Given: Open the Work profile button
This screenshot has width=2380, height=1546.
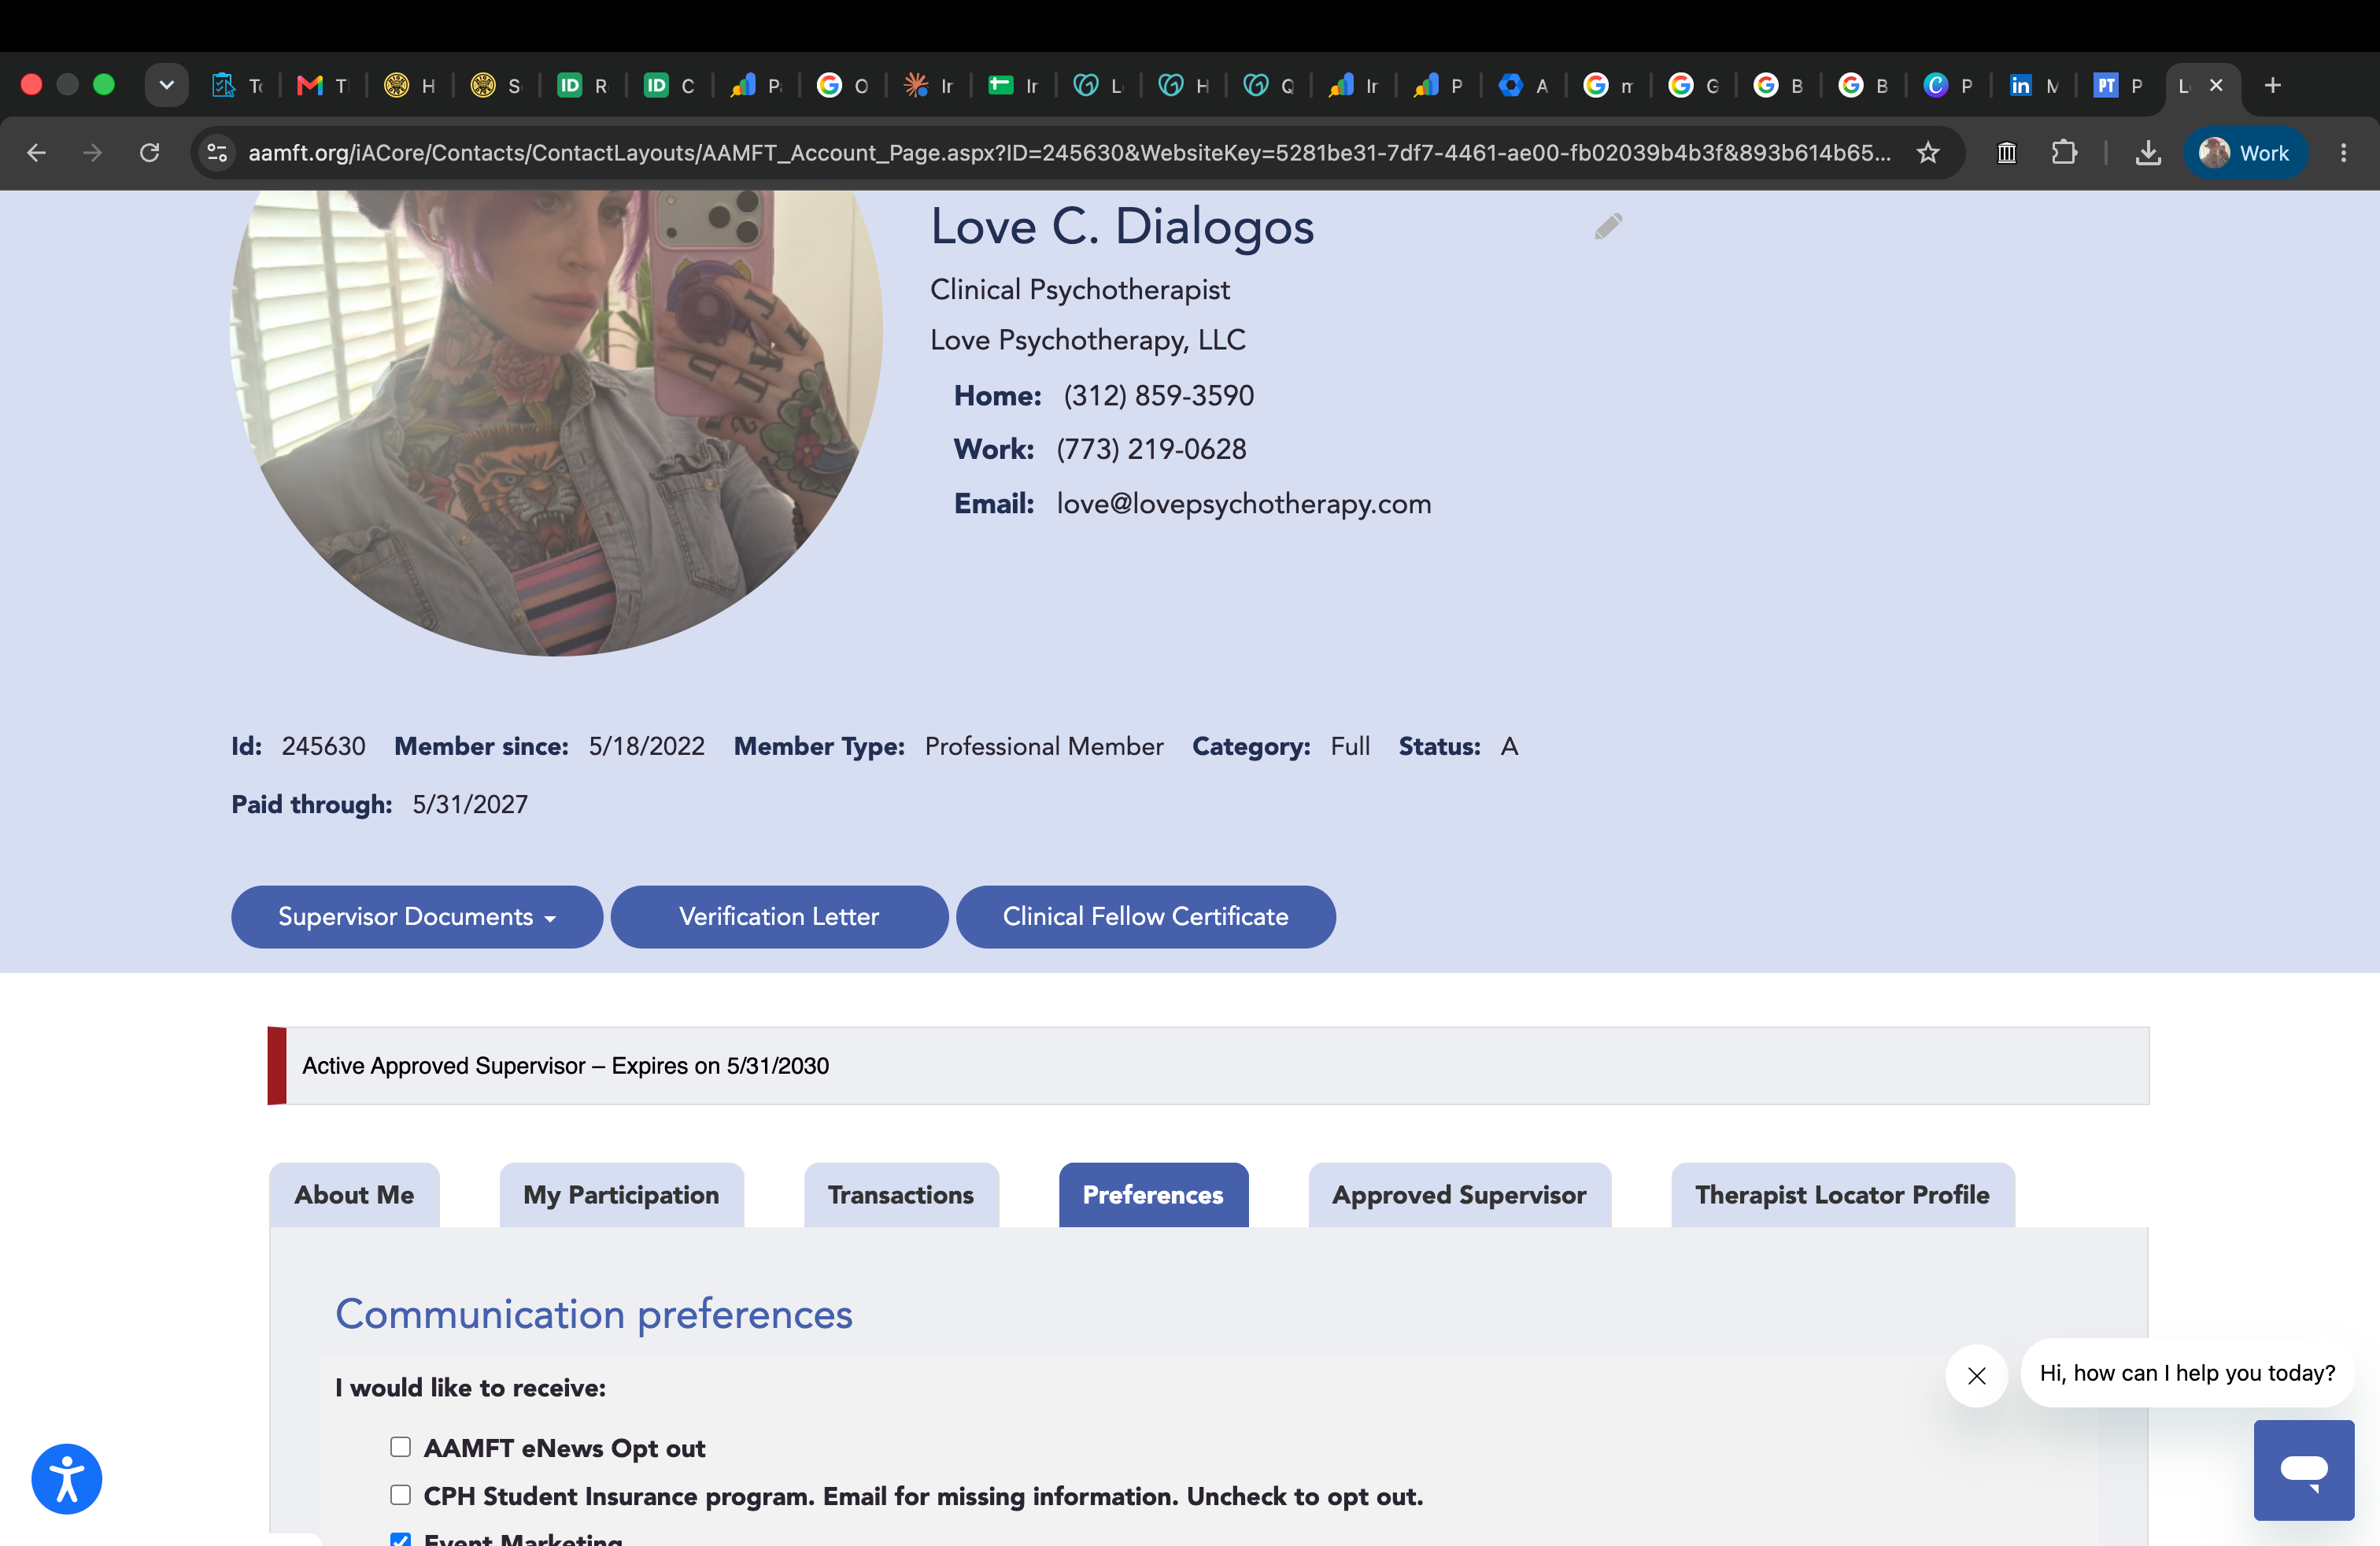Looking at the screenshot, I should [2245, 153].
